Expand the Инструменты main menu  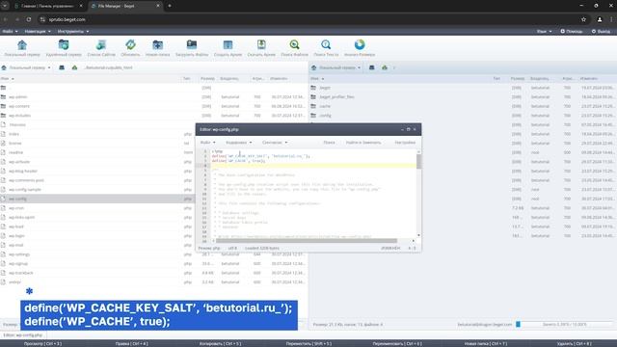73,31
